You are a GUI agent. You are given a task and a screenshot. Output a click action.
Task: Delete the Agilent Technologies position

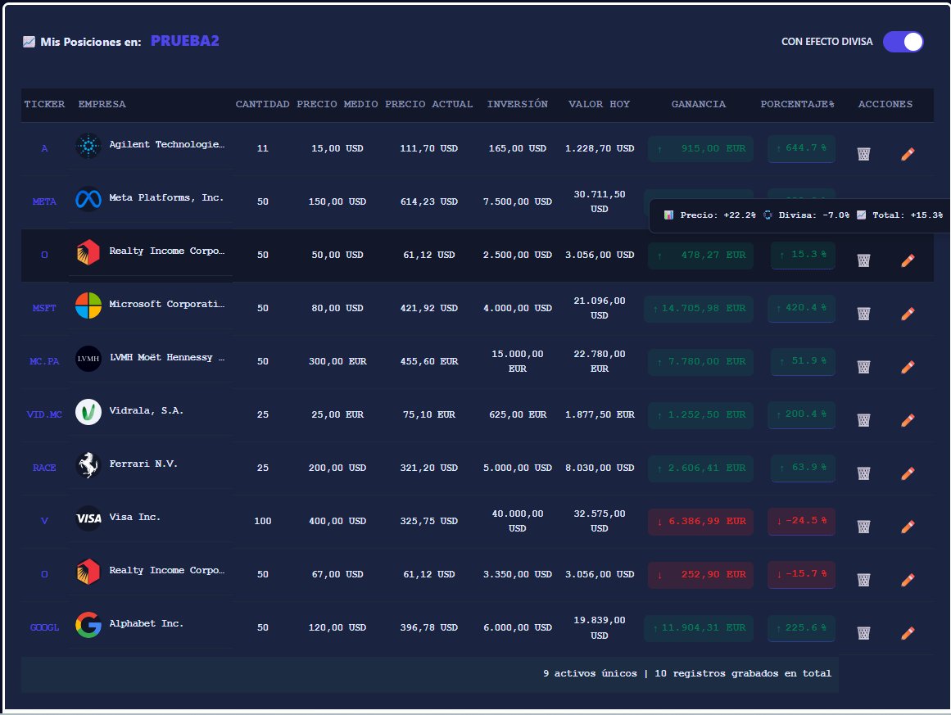click(863, 154)
